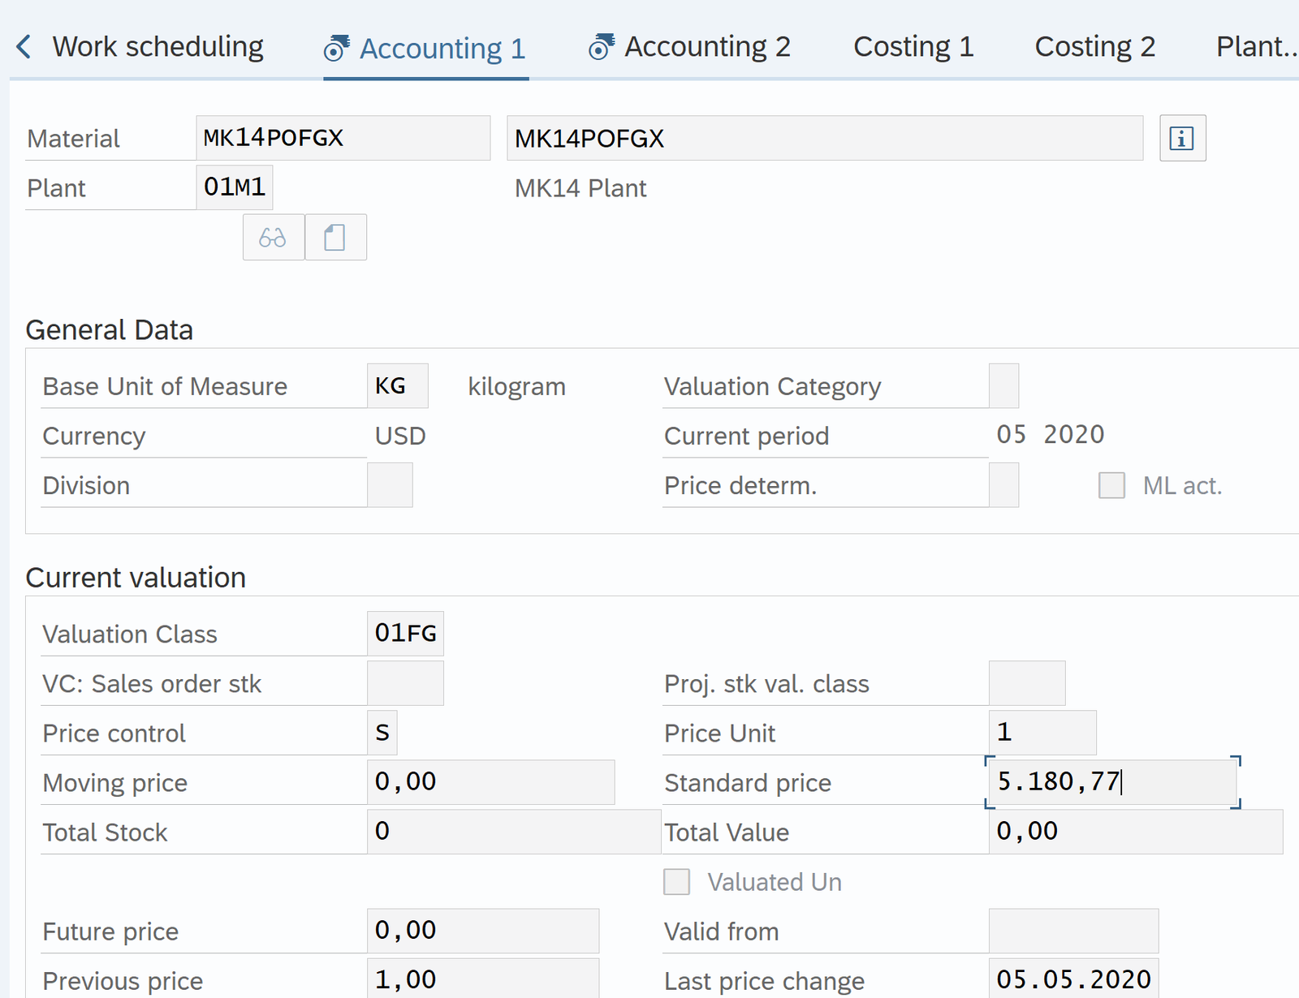The height and width of the screenshot is (998, 1299).
Task: Click the document icon button below Plant
Action: pyautogui.click(x=335, y=238)
